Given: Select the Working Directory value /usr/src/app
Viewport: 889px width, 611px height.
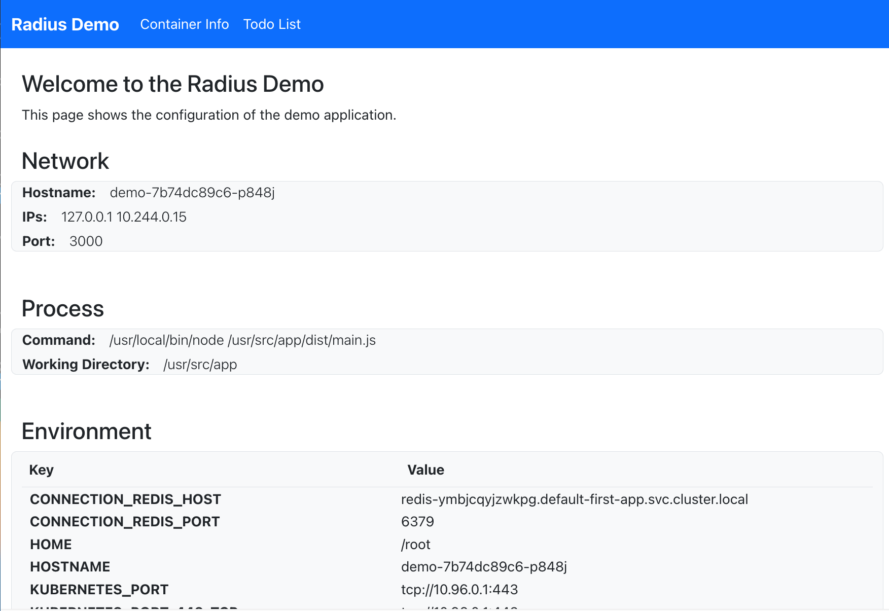Looking at the screenshot, I should (x=200, y=364).
